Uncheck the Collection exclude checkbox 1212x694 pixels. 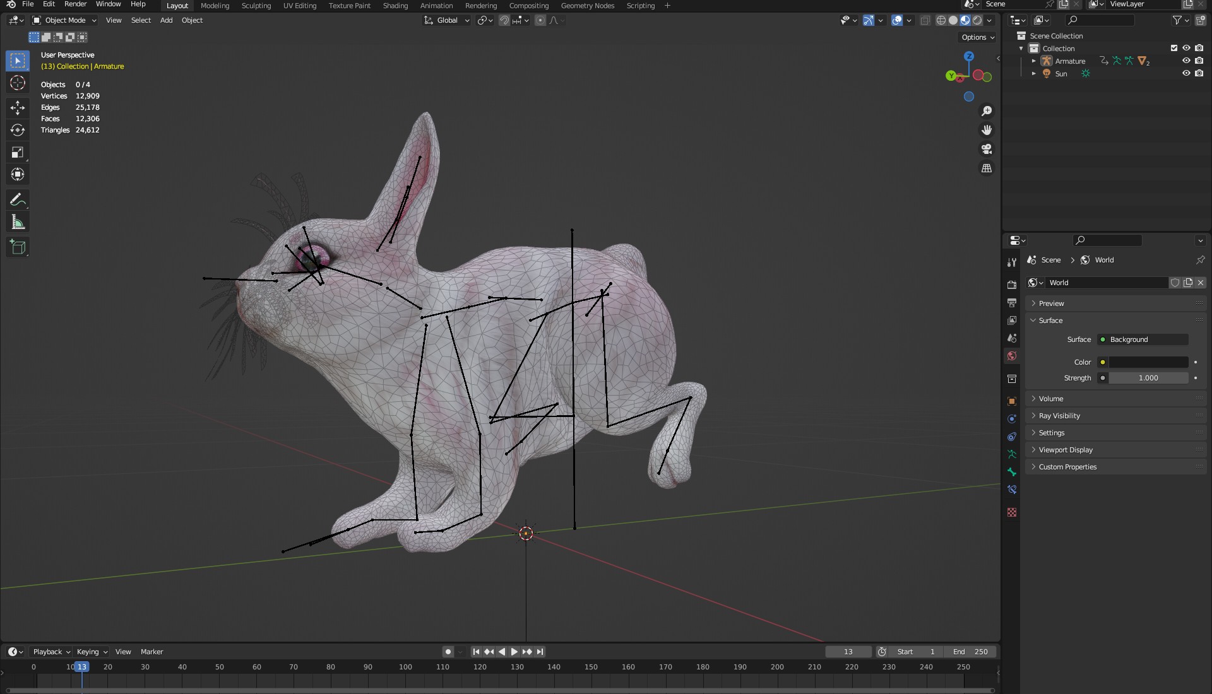1174,48
